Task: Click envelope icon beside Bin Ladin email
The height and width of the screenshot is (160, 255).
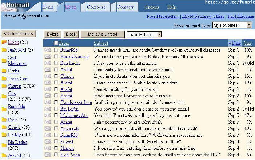Action: coord(48,109)
